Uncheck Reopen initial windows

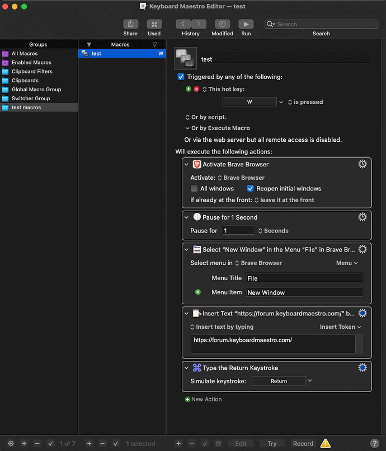pos(251,188)
